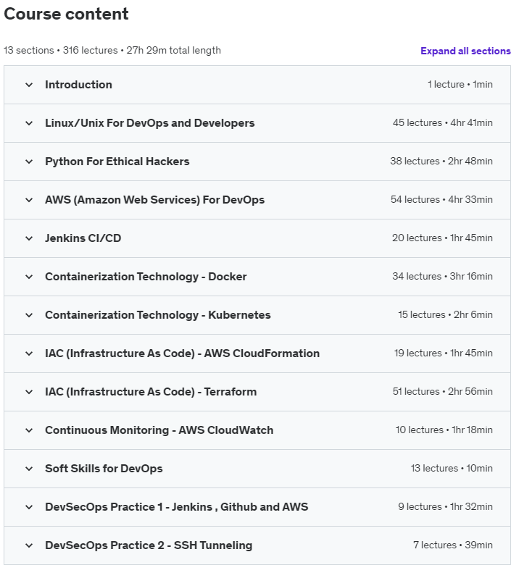Open DevSecOps Practice 1 - Jenkins, Github title

pos(177,507)
